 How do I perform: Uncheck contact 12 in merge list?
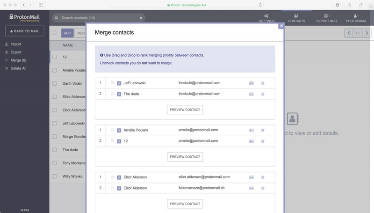[119, 141]
